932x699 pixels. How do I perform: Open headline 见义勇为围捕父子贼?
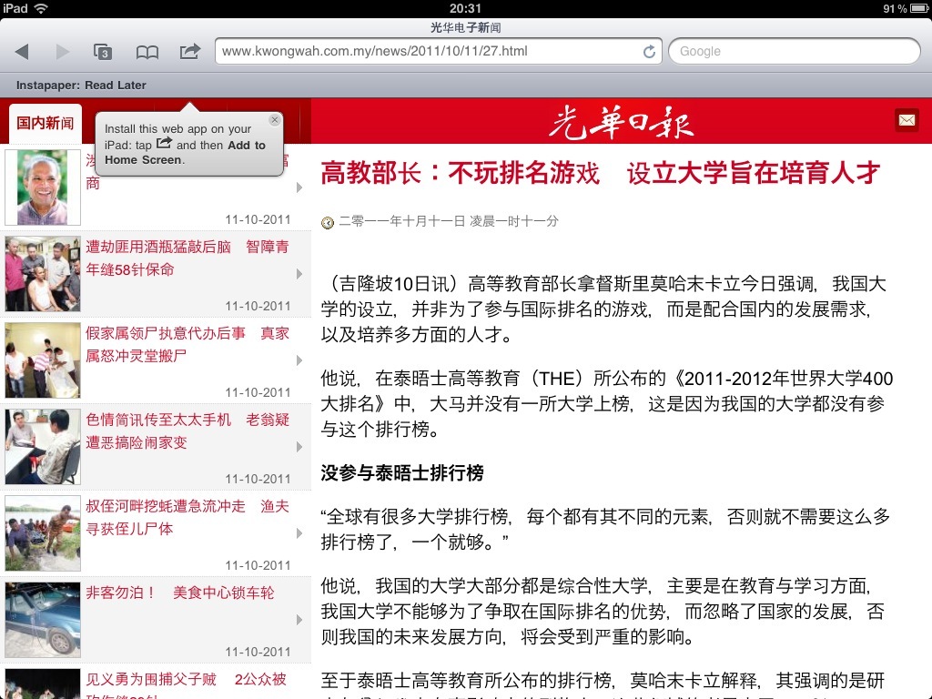186,684
